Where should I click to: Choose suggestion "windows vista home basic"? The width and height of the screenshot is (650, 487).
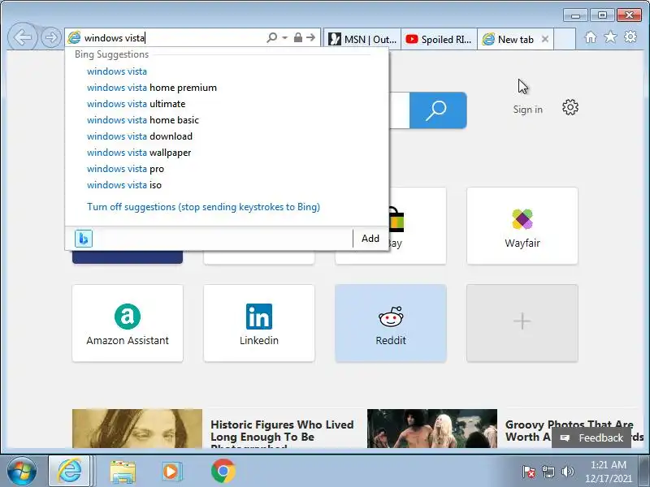coord(143,119)
